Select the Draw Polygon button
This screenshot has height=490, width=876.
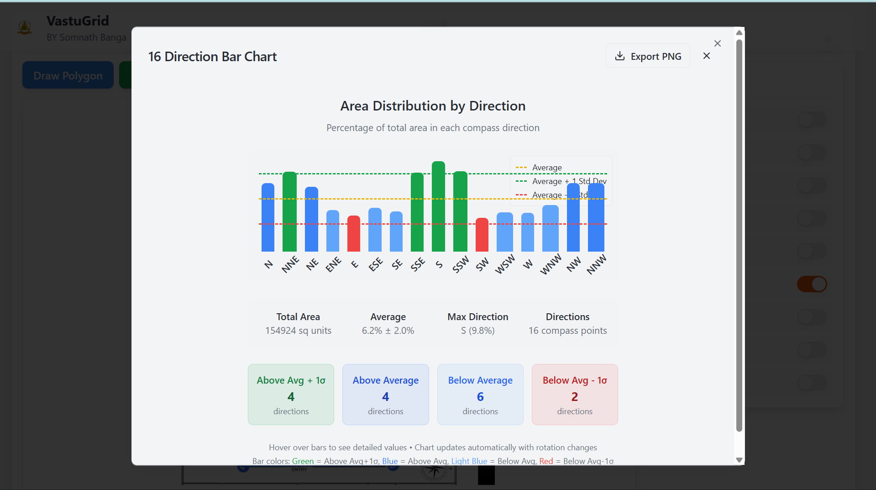(68, 75)
